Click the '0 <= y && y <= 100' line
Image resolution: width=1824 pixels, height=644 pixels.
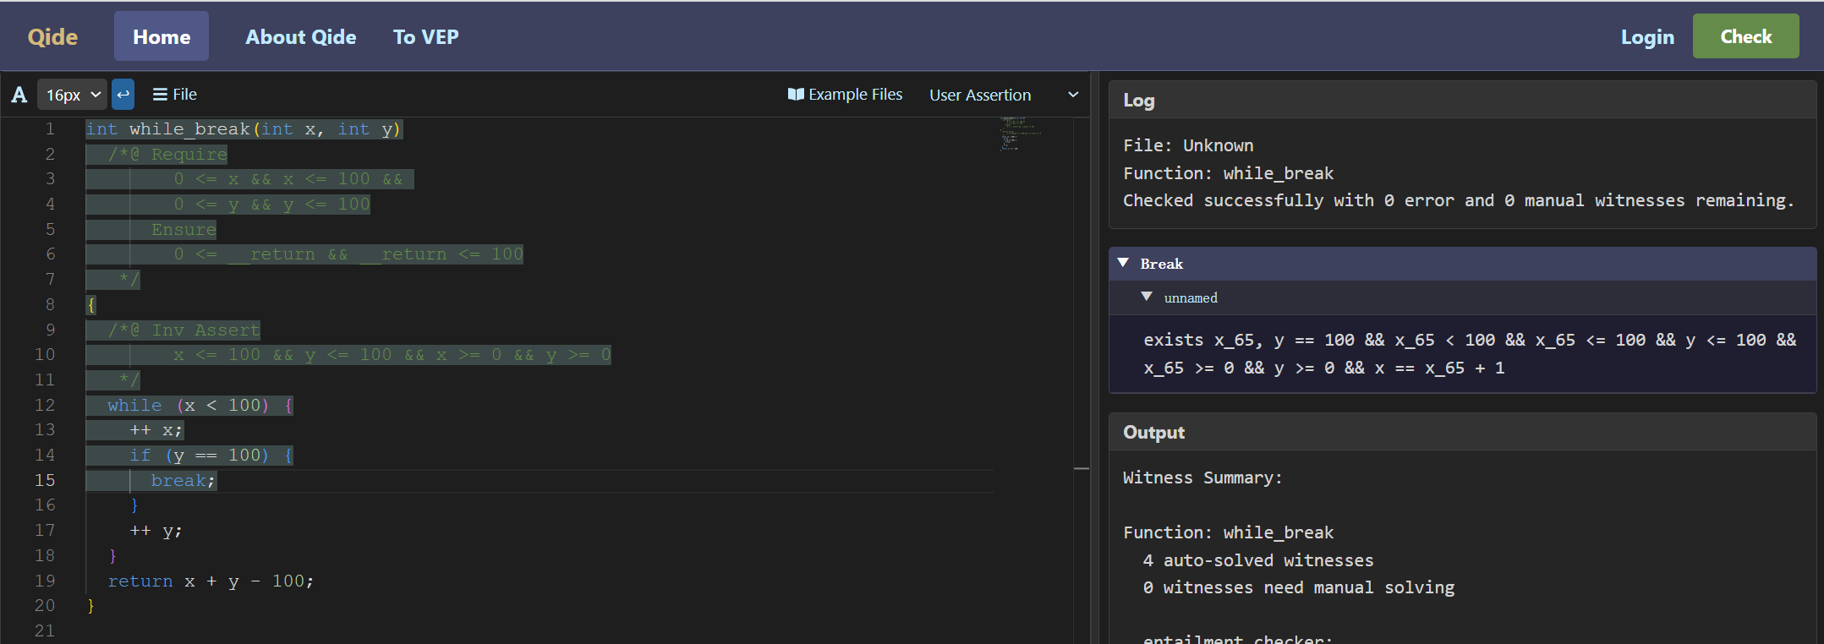pos(271,205)
